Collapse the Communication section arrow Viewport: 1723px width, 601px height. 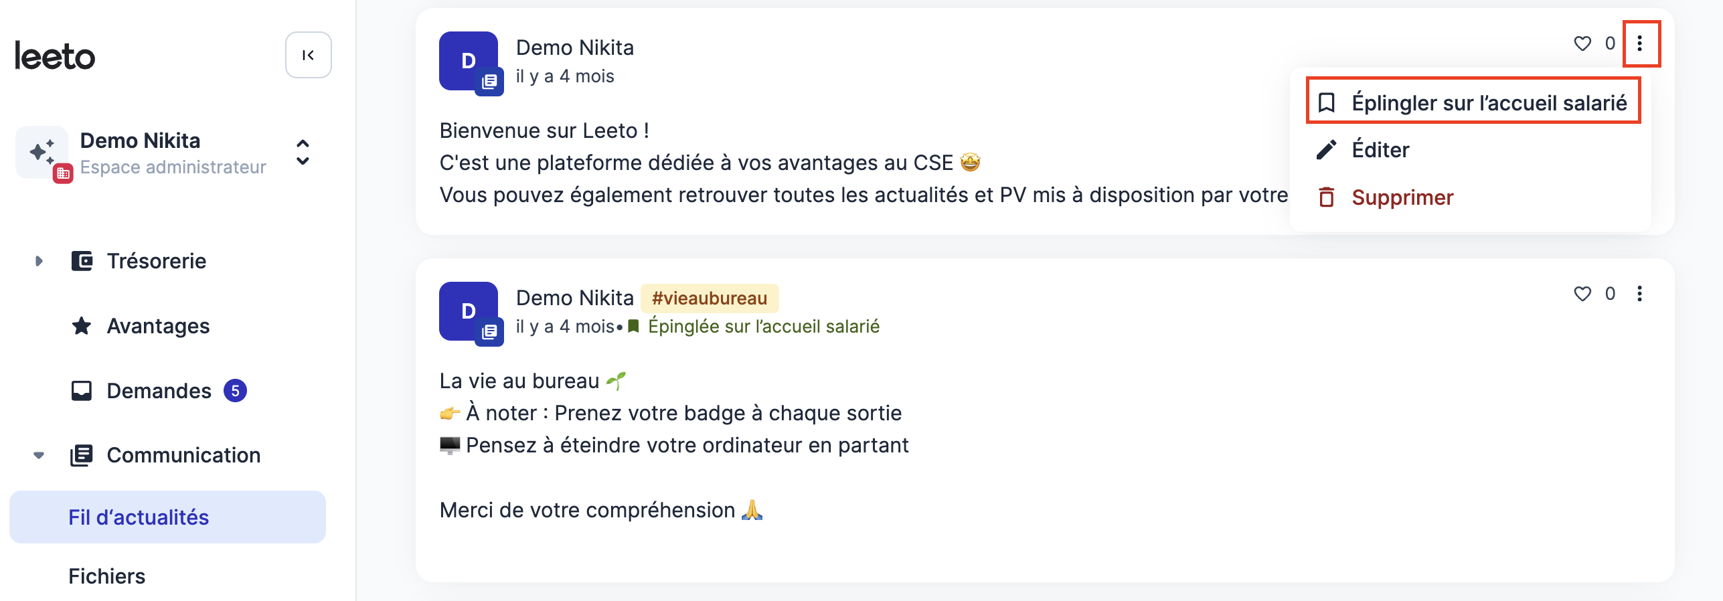39,455
